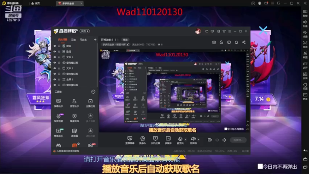Toggle lock on the 全屏 1 layer
The height and width of the screenshot is (174, 309).
click(59, 79)
